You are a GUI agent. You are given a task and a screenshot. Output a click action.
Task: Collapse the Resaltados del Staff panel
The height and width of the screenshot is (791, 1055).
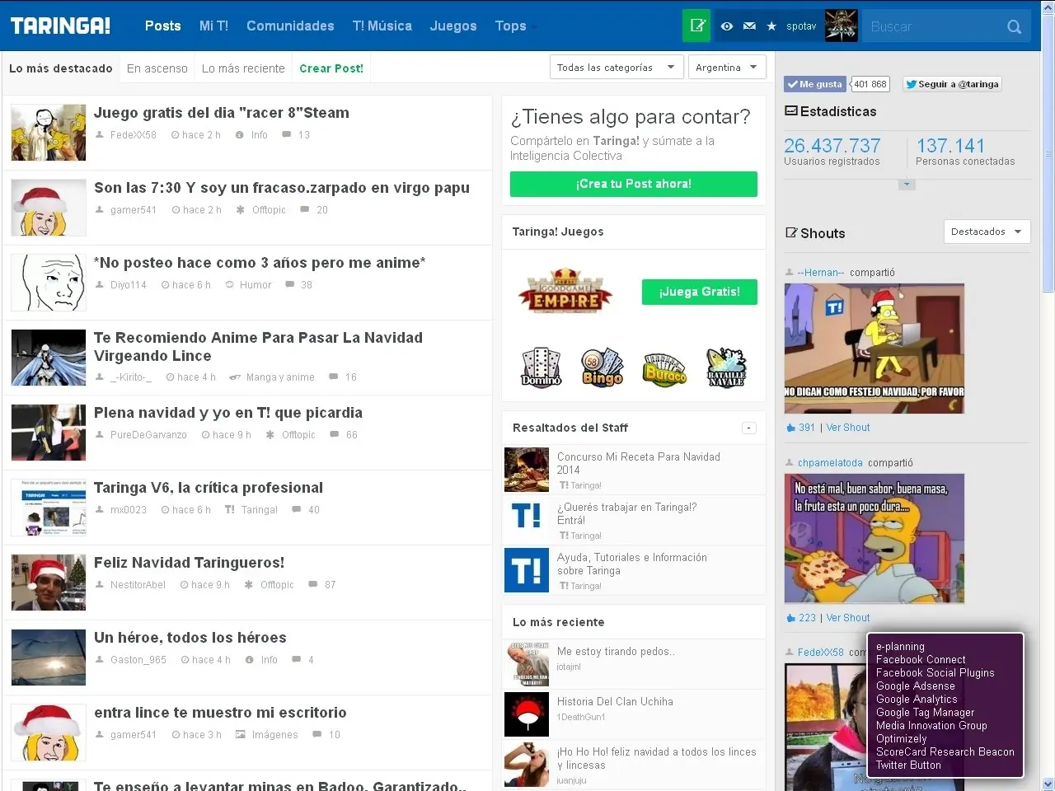(748, 428)
